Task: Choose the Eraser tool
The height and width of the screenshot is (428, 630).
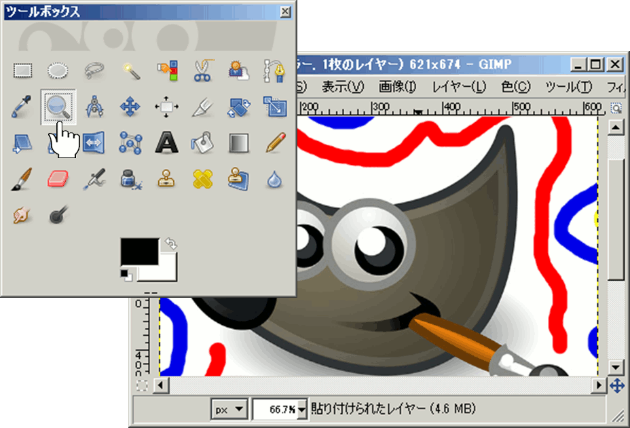Action: (59, 179)
